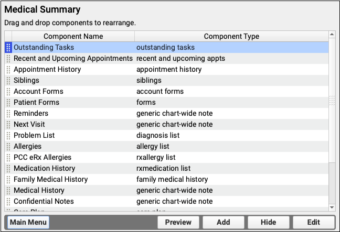Click grip icon beside Account Forms

[x=8, y=91]
